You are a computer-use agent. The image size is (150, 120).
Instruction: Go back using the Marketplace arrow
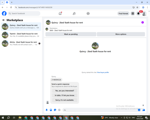point(4,20)
